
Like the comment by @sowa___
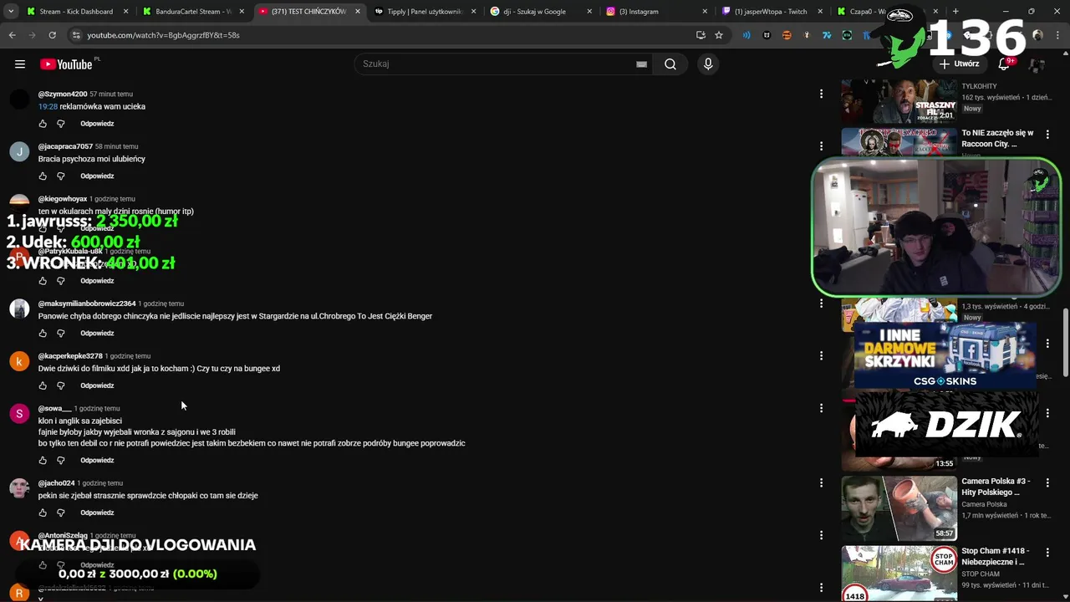coord(43,461)
